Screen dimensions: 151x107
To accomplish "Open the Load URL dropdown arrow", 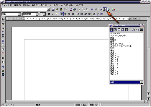I will [x=48, y=9].
